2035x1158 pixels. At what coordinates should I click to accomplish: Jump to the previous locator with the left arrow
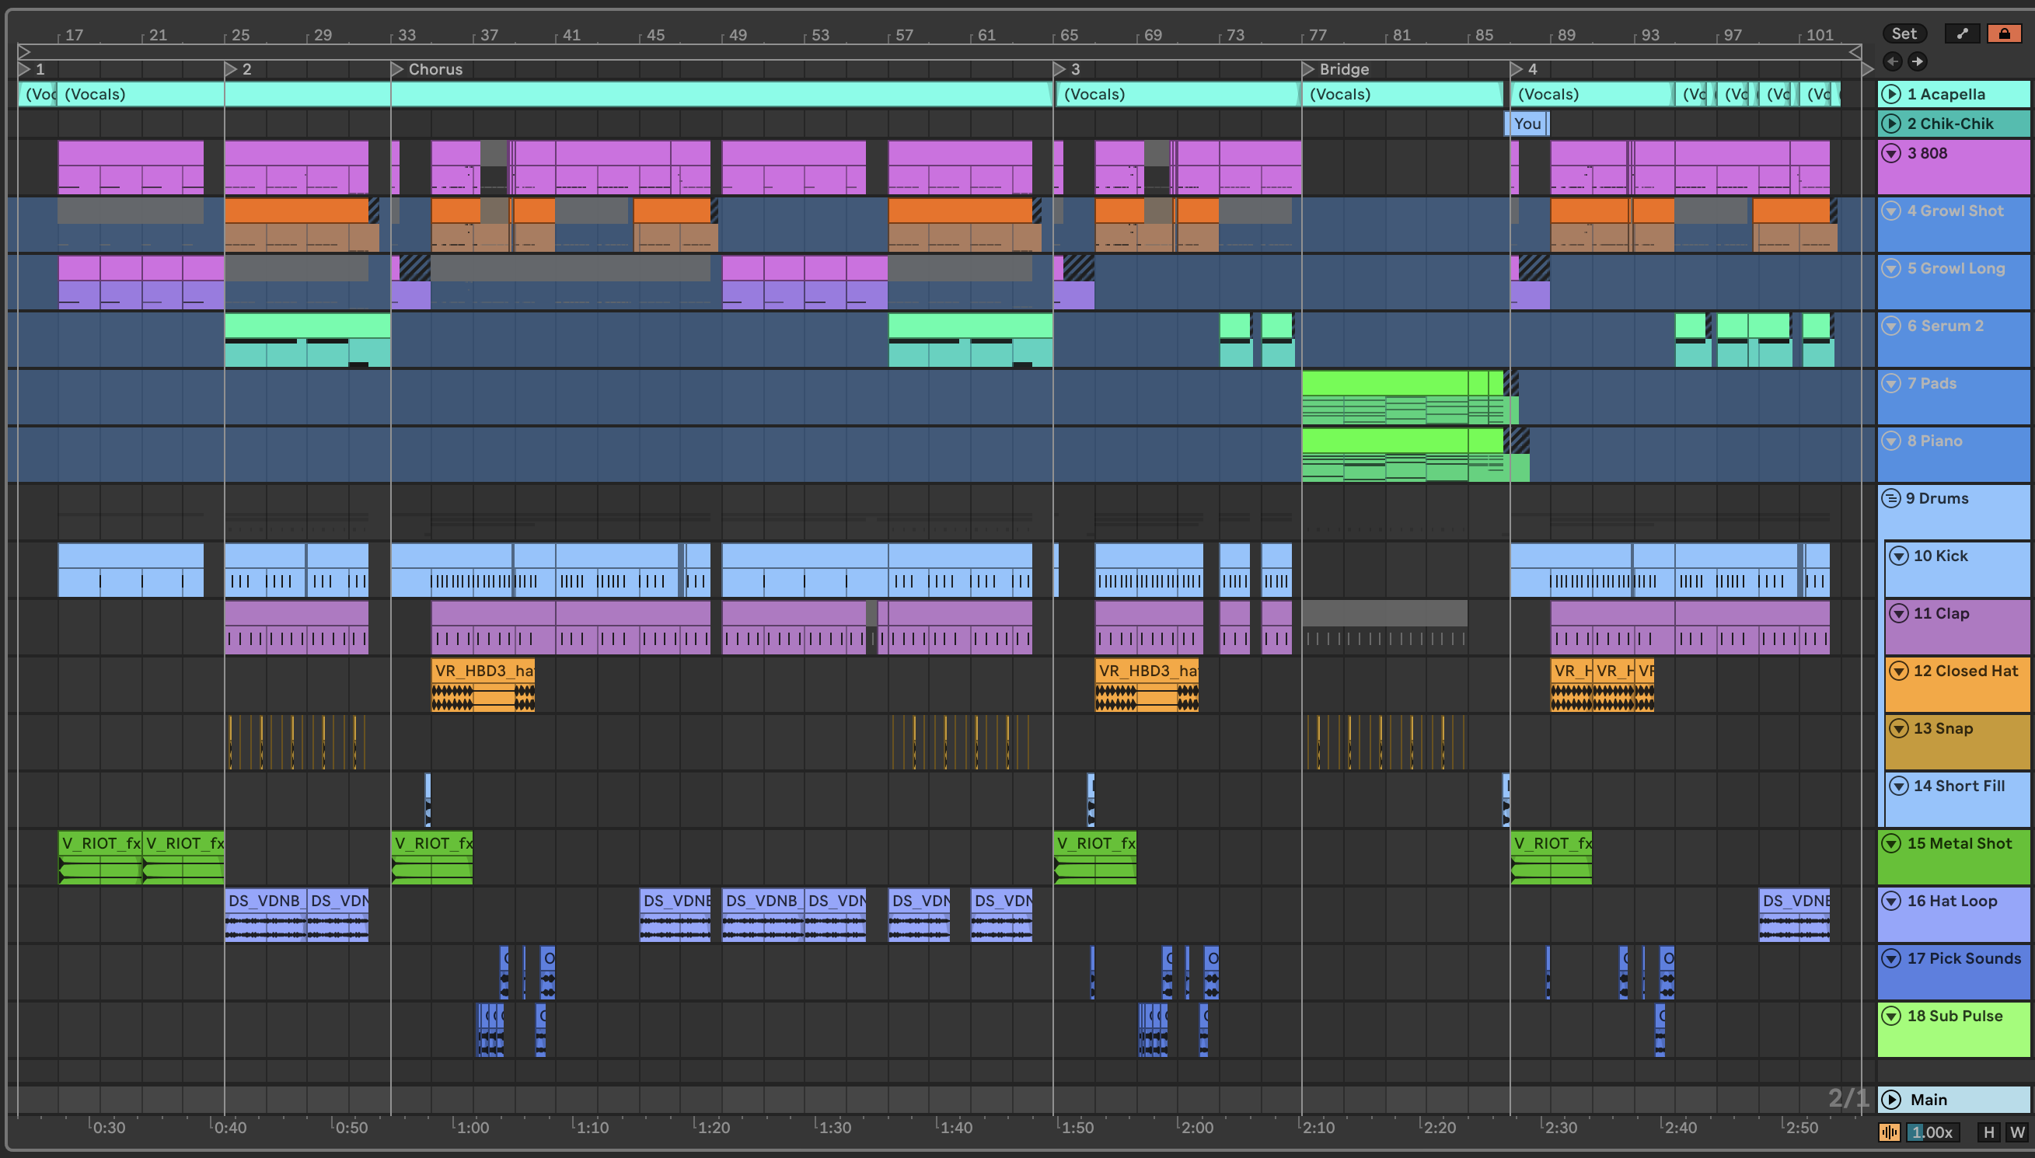[1892, 61]
